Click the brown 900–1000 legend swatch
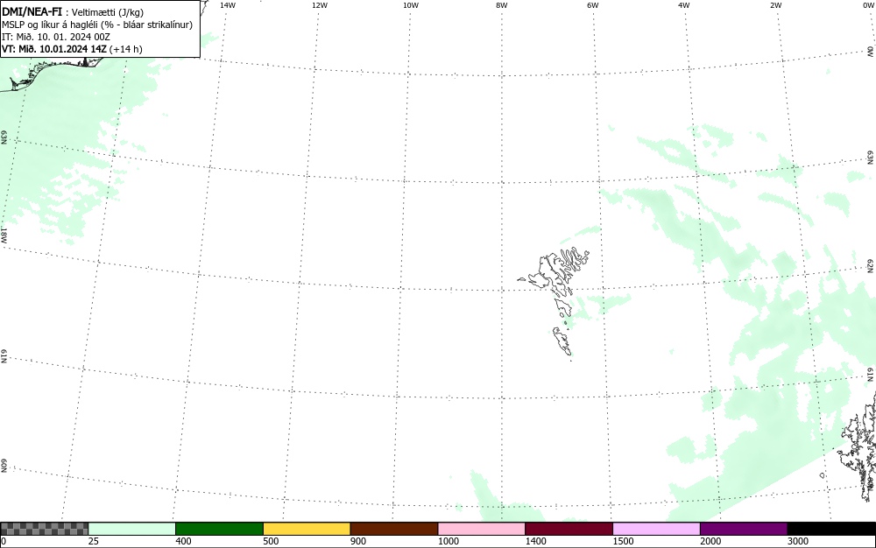Viewport: 876px width, 548px height. (x=394, y=529)
